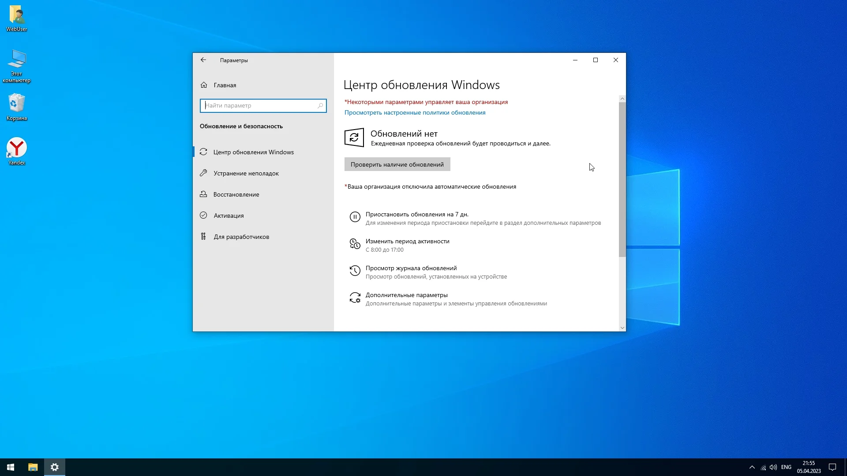The width and height of the screenshot is (847, 476).
Task: Open Активация settings section
Action: 229,216
